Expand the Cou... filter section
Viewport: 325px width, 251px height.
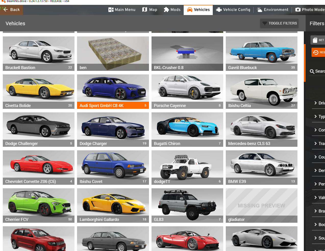point(318,157)
